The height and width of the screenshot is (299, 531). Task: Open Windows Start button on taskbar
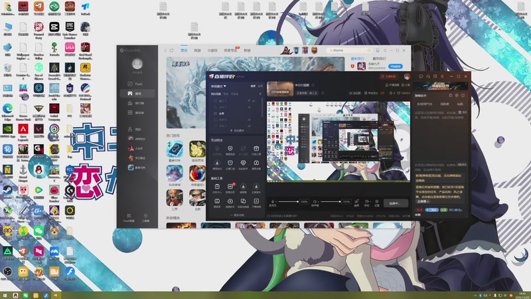(x=5, y=296)
